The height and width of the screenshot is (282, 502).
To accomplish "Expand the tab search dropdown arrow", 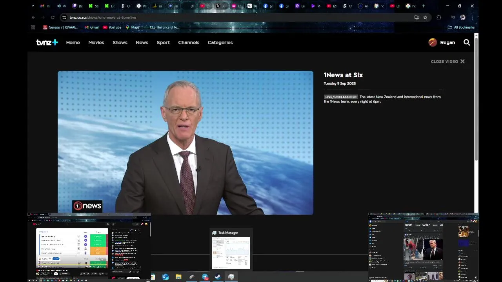I will tap(33, 6).
